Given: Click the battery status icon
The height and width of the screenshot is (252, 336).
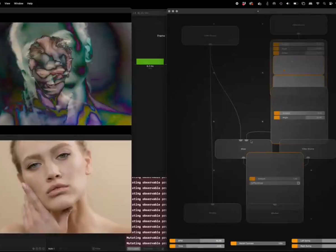Looking at the screenshot, I should [296, 4].
